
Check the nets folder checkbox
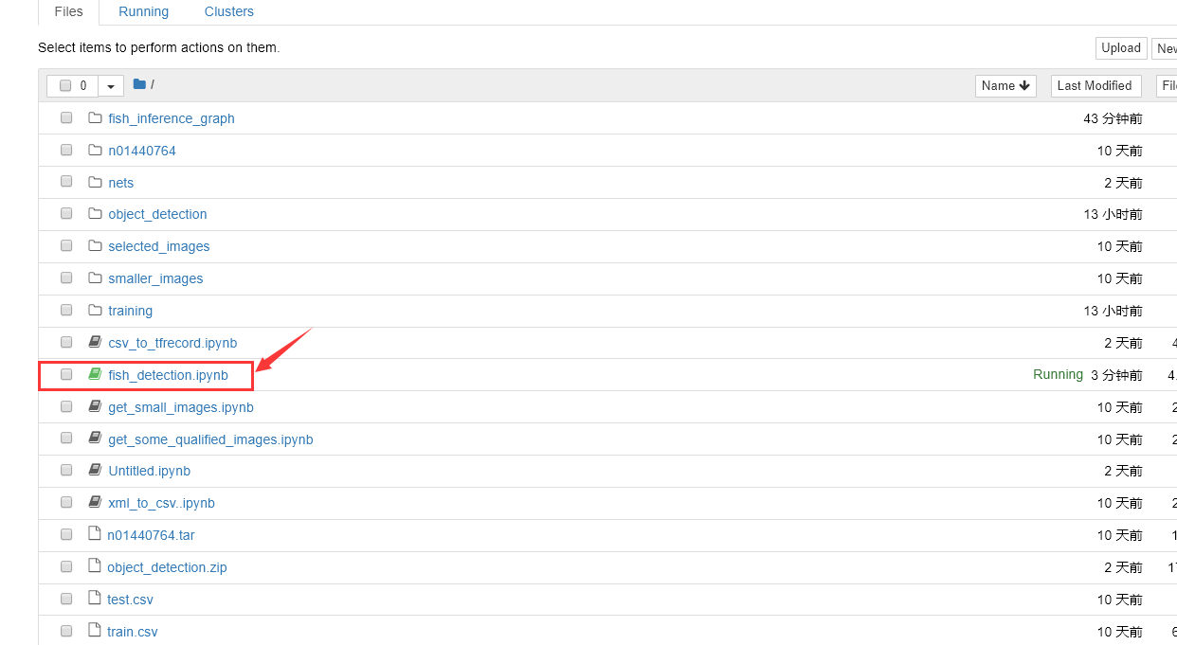pyautogui.click(x=66, y=182)
